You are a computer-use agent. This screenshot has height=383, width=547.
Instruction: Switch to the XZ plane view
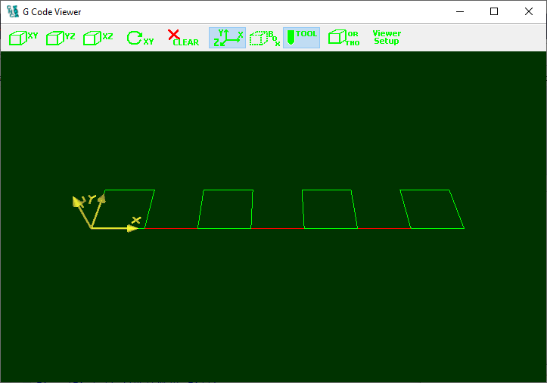pos(98,38)
